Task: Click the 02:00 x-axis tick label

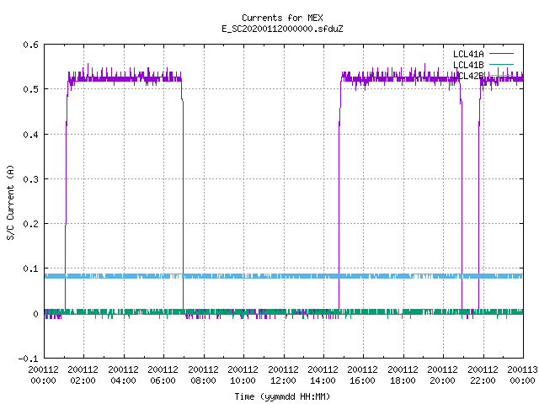Action: [x=83, y=380]
